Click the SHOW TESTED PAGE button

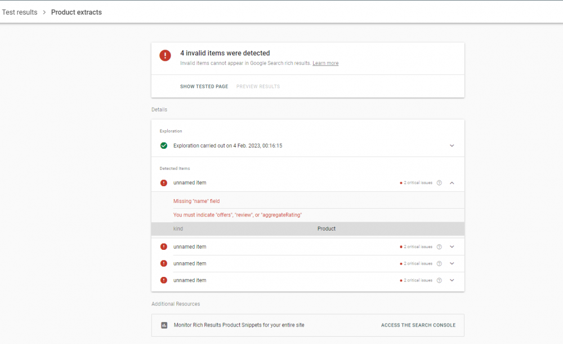[x=204, y=86]
